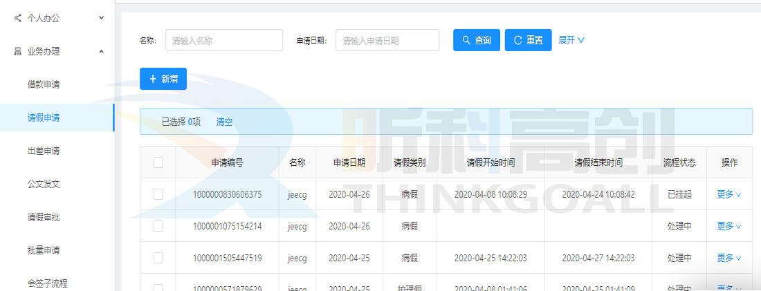Expand search filters with 展开
The image size is (761, 291).
pos(571,40)
